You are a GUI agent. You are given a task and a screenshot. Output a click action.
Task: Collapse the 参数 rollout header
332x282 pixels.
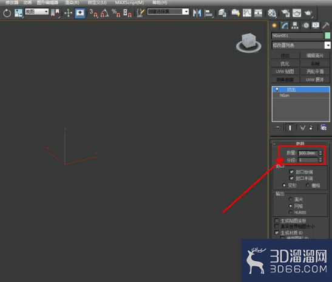(300, 143)
